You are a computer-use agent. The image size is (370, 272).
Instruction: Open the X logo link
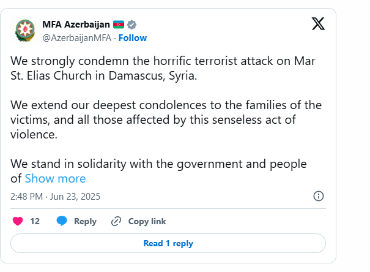(x=318, y=24)
